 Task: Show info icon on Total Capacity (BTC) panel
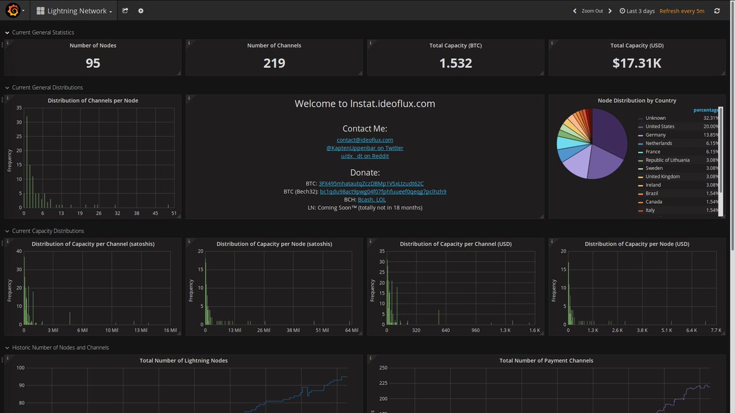point(370,43)
